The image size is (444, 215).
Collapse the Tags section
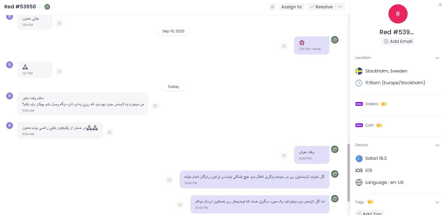[x=437, y=202]
